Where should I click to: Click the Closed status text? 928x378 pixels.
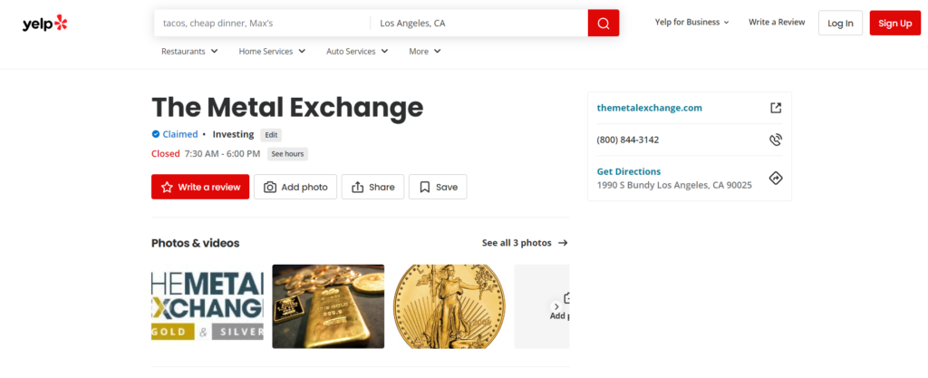(x=166, y=154)
